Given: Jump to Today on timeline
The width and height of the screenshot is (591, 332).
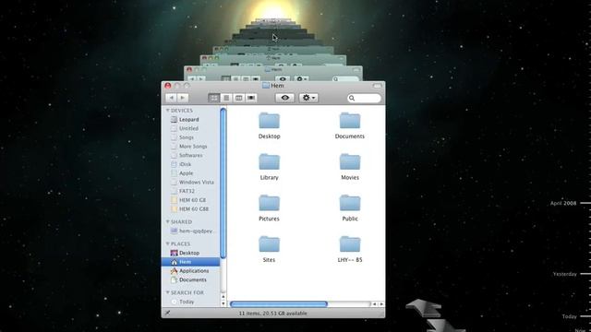Looking at the screenshot, I should pos(569,316).
